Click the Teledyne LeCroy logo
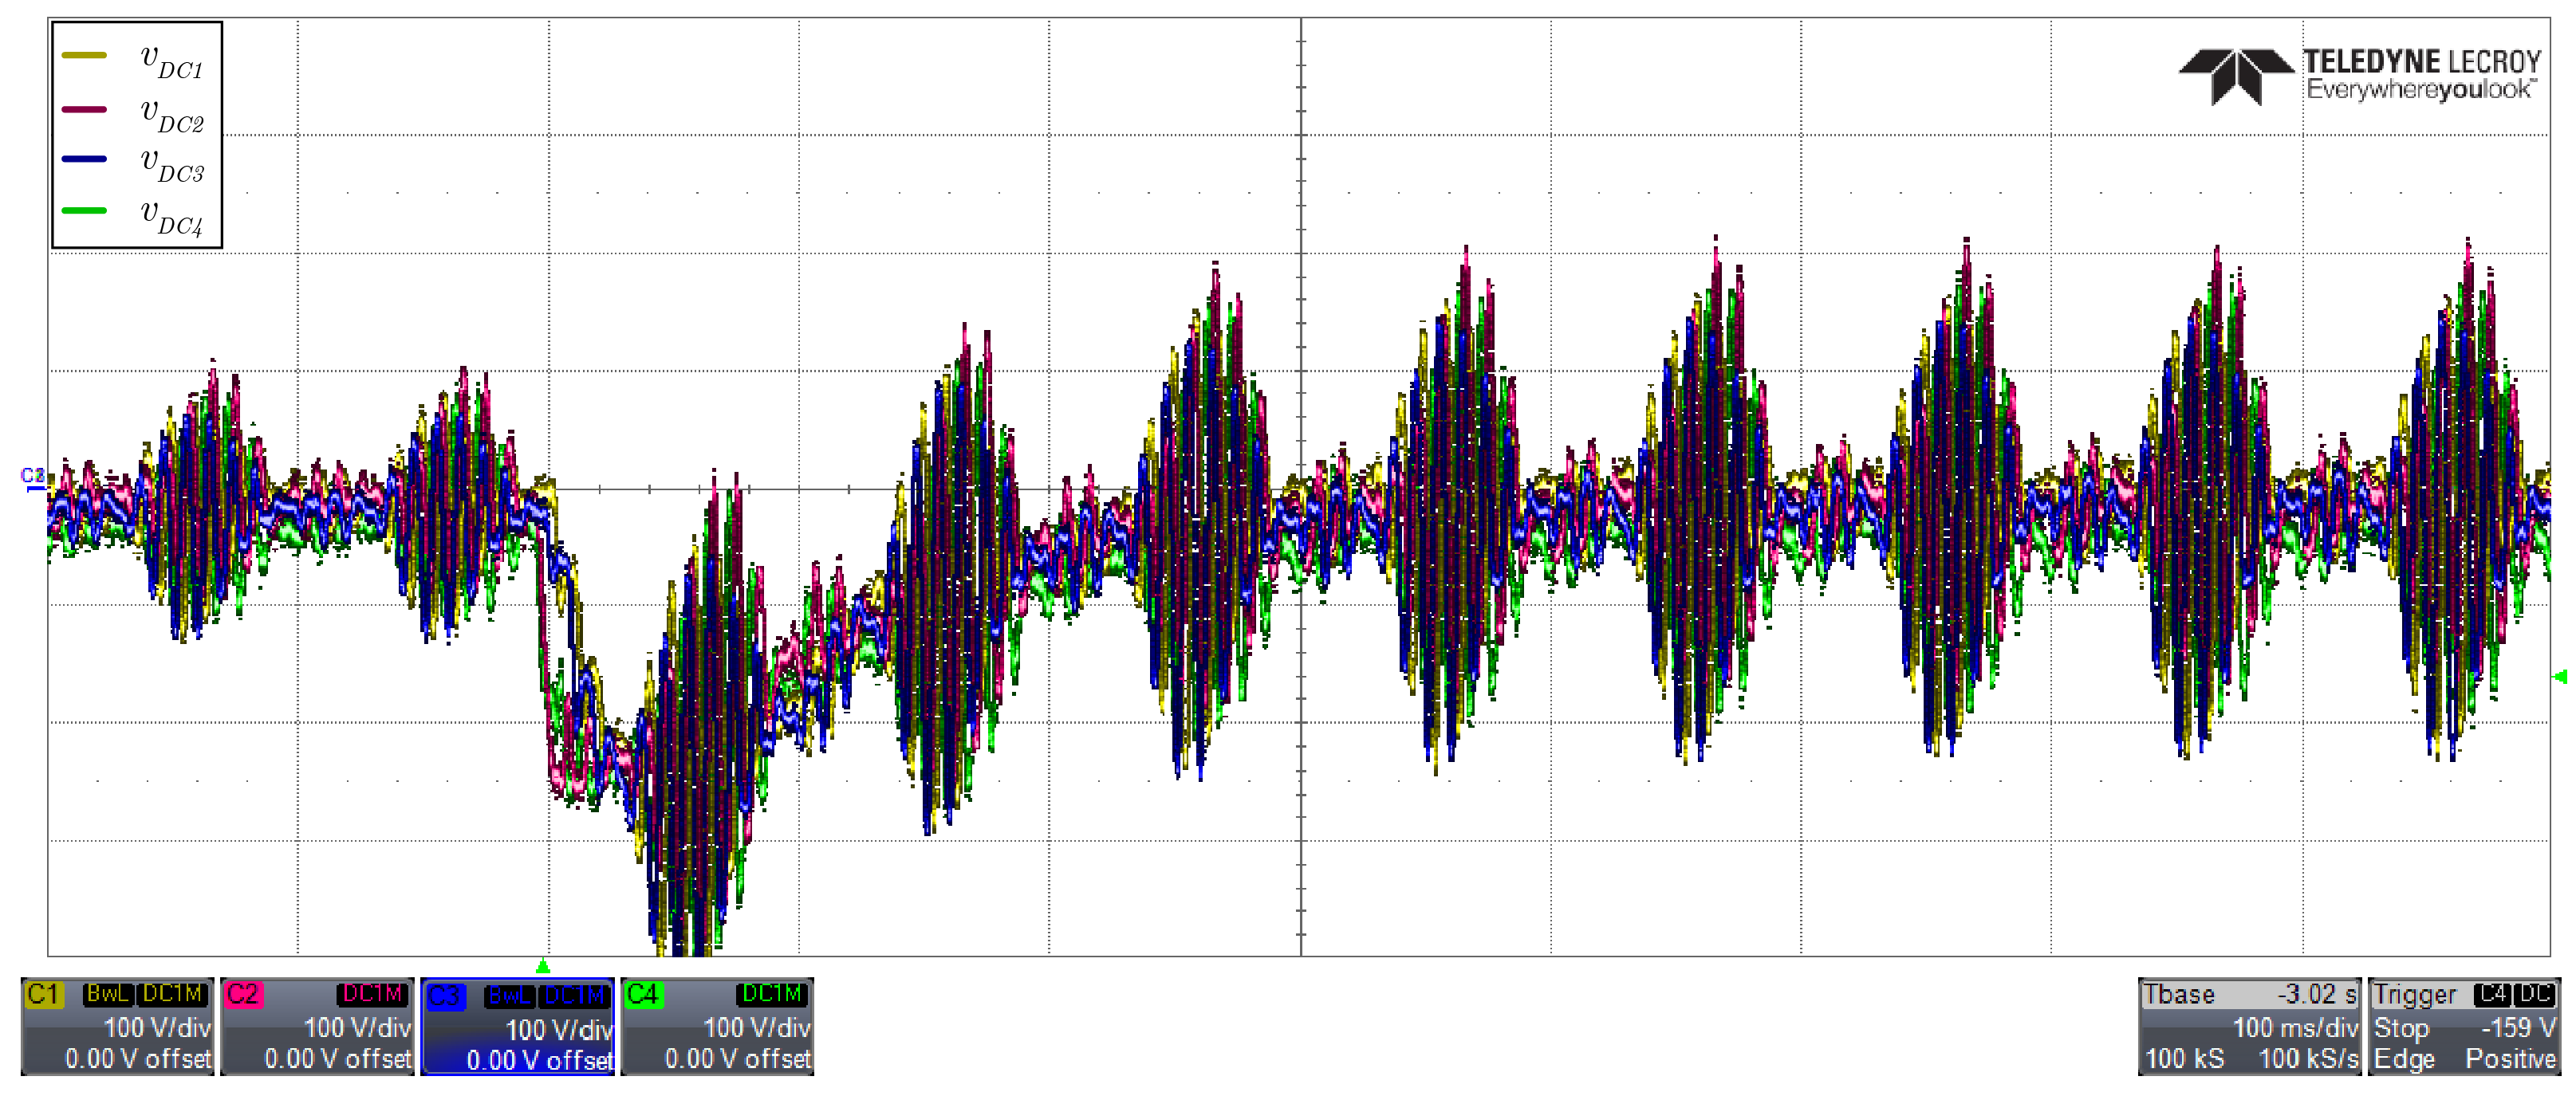 (2358, 75)
